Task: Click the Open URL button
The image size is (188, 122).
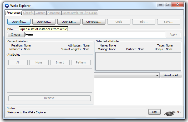Action: point(44,22)
